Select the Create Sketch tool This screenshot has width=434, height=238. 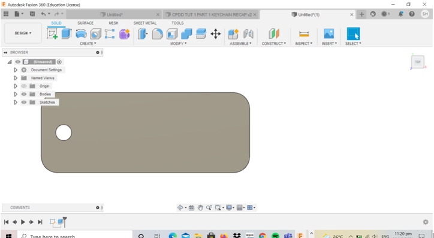pyautogui.click(x=52, y=34)
